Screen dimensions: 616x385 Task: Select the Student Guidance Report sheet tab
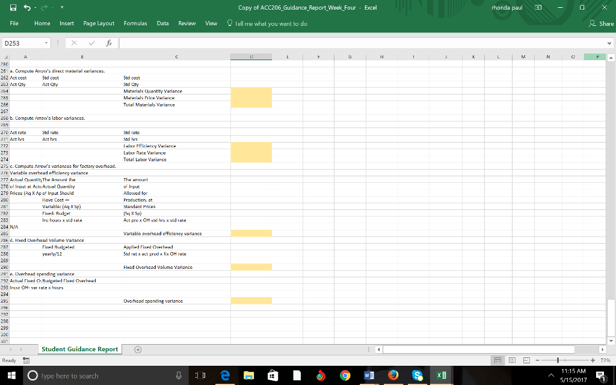pos(79,349)
